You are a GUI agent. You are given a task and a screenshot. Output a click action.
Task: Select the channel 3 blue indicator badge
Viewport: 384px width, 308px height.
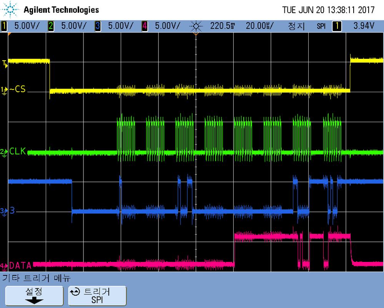pos(98,26)
